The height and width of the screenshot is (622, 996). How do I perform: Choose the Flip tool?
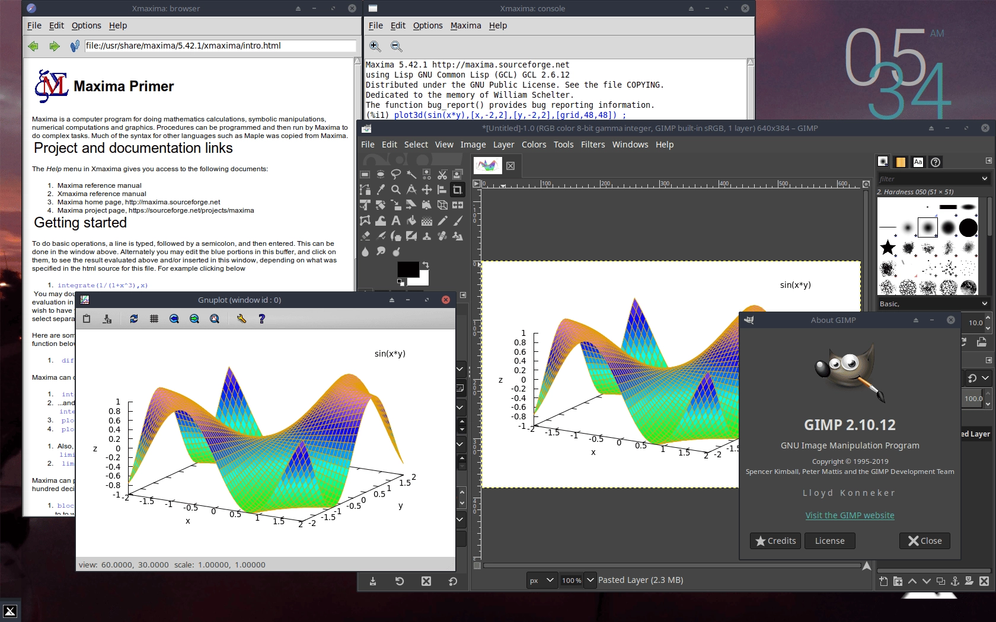(458, 205)
